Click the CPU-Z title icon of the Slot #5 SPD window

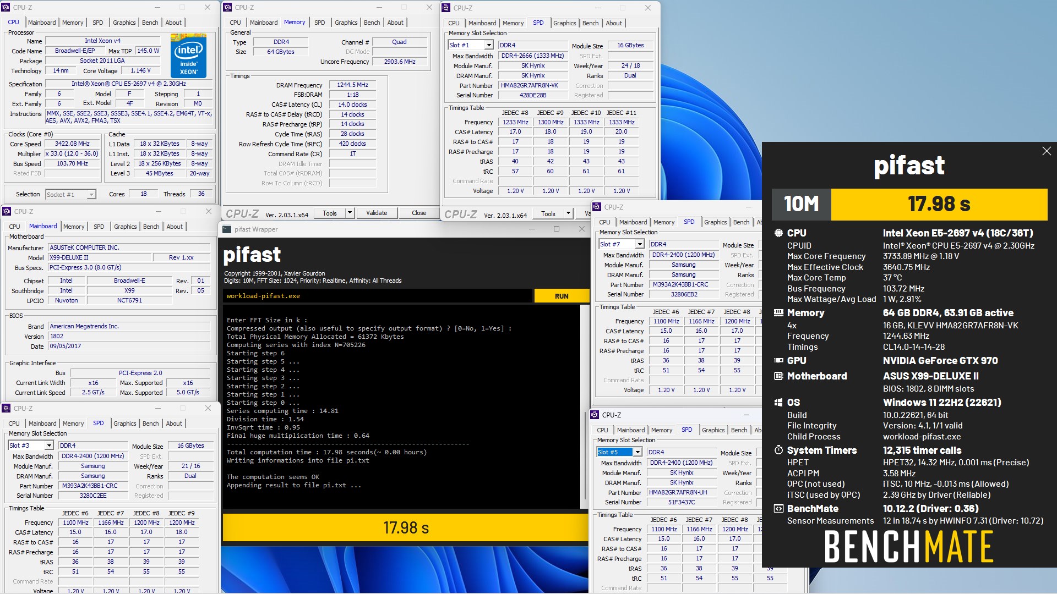coord(595,415)
